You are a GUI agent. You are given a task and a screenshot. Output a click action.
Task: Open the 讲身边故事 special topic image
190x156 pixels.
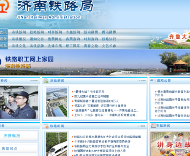coord(170,144)
